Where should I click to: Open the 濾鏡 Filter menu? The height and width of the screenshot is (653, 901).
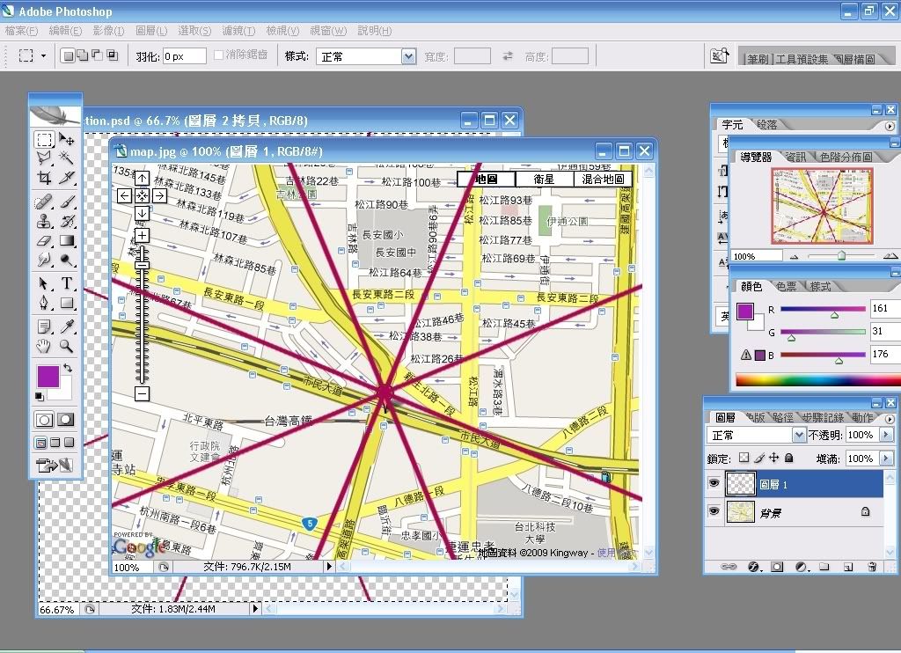[x=238, y=31]
